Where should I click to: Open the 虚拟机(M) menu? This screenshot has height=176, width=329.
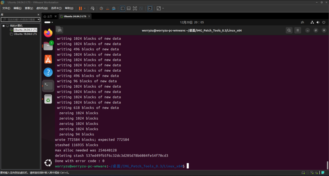(x=40, y=8)
